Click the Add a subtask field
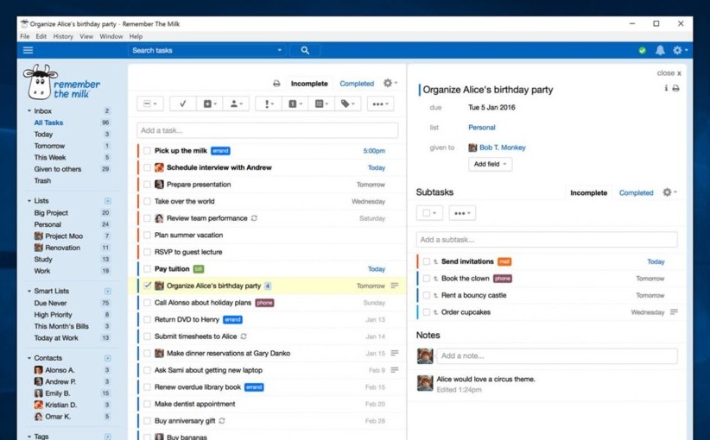This screenshot has height=440, width=710. pos(547,240)
